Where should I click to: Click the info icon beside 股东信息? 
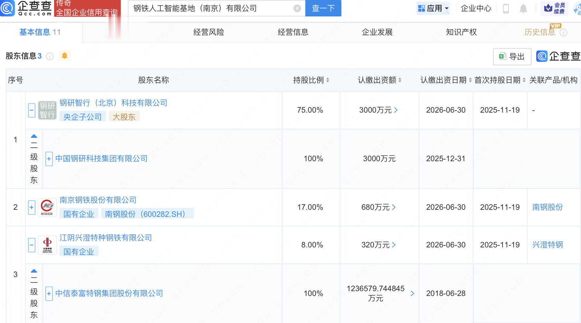50,56
